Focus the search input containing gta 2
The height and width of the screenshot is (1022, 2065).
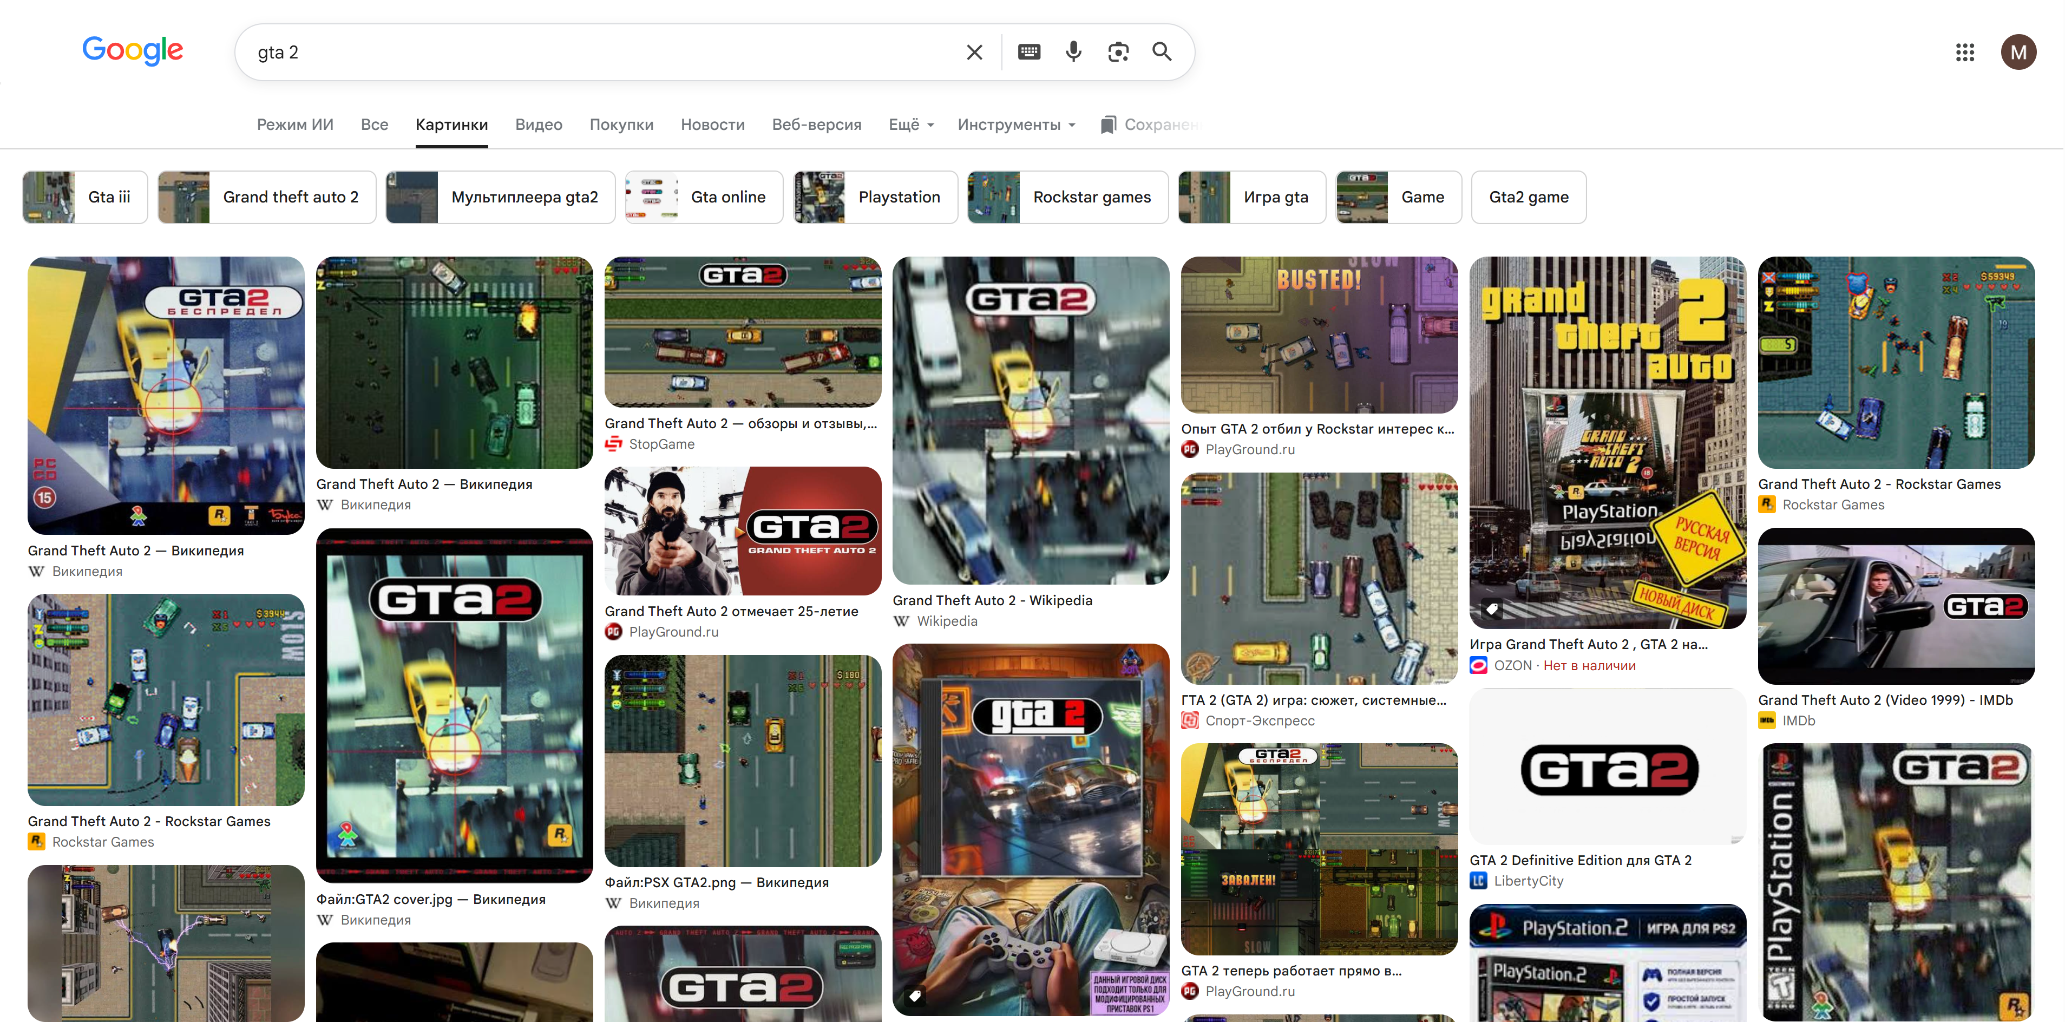(601, 52)
